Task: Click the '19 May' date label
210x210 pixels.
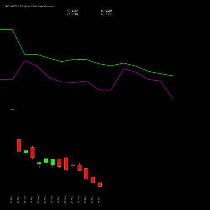Action: [x=45, y=199]
